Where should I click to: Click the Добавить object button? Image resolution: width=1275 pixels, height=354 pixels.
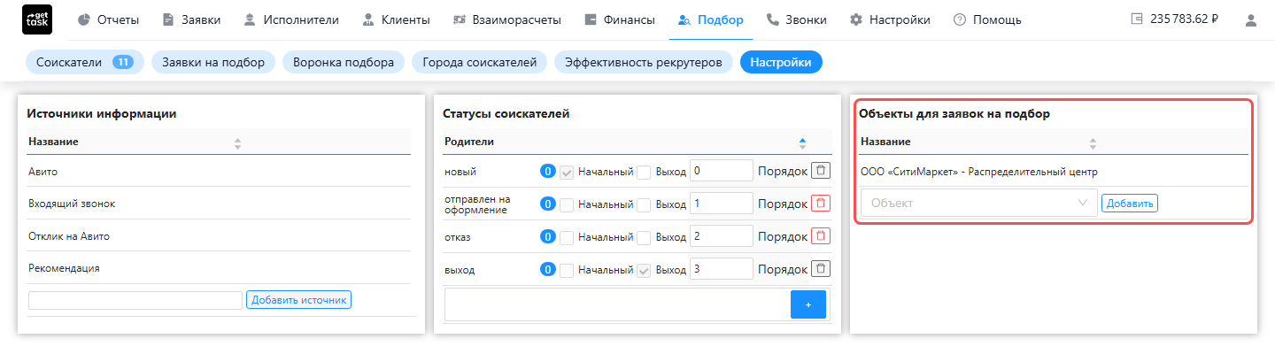pos(1130,203)
